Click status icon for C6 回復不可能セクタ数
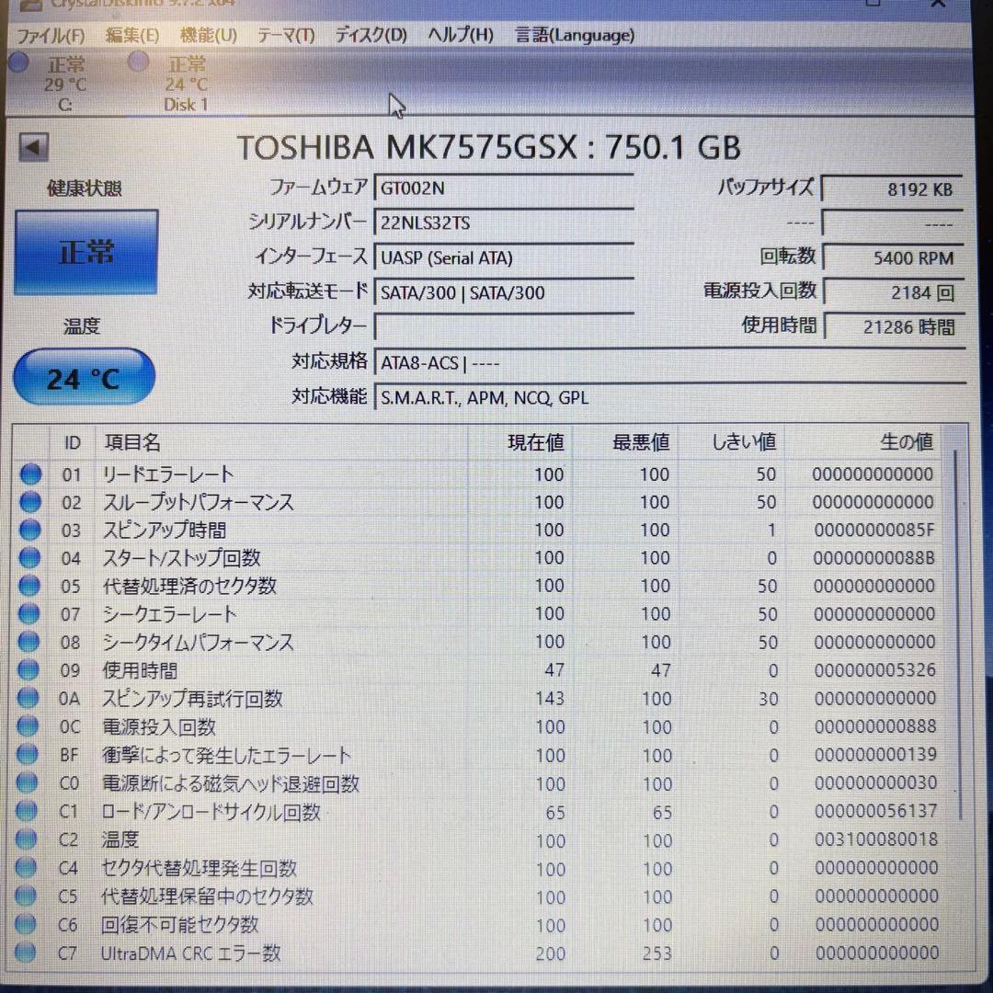Image resolution: width=993 pixels, height=993 pixels. [26, 924]
